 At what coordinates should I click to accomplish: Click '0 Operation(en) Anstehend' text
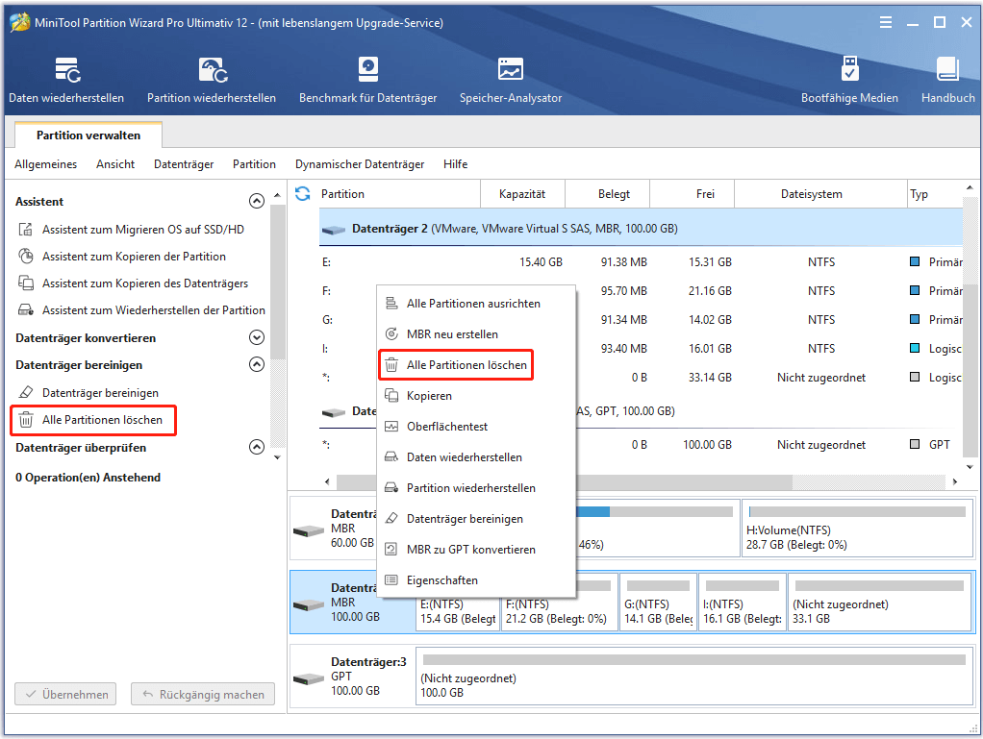click(88, 478)
